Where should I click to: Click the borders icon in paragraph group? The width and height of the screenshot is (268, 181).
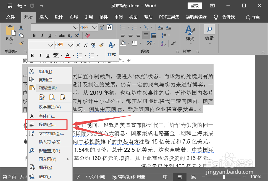(135, 43)
